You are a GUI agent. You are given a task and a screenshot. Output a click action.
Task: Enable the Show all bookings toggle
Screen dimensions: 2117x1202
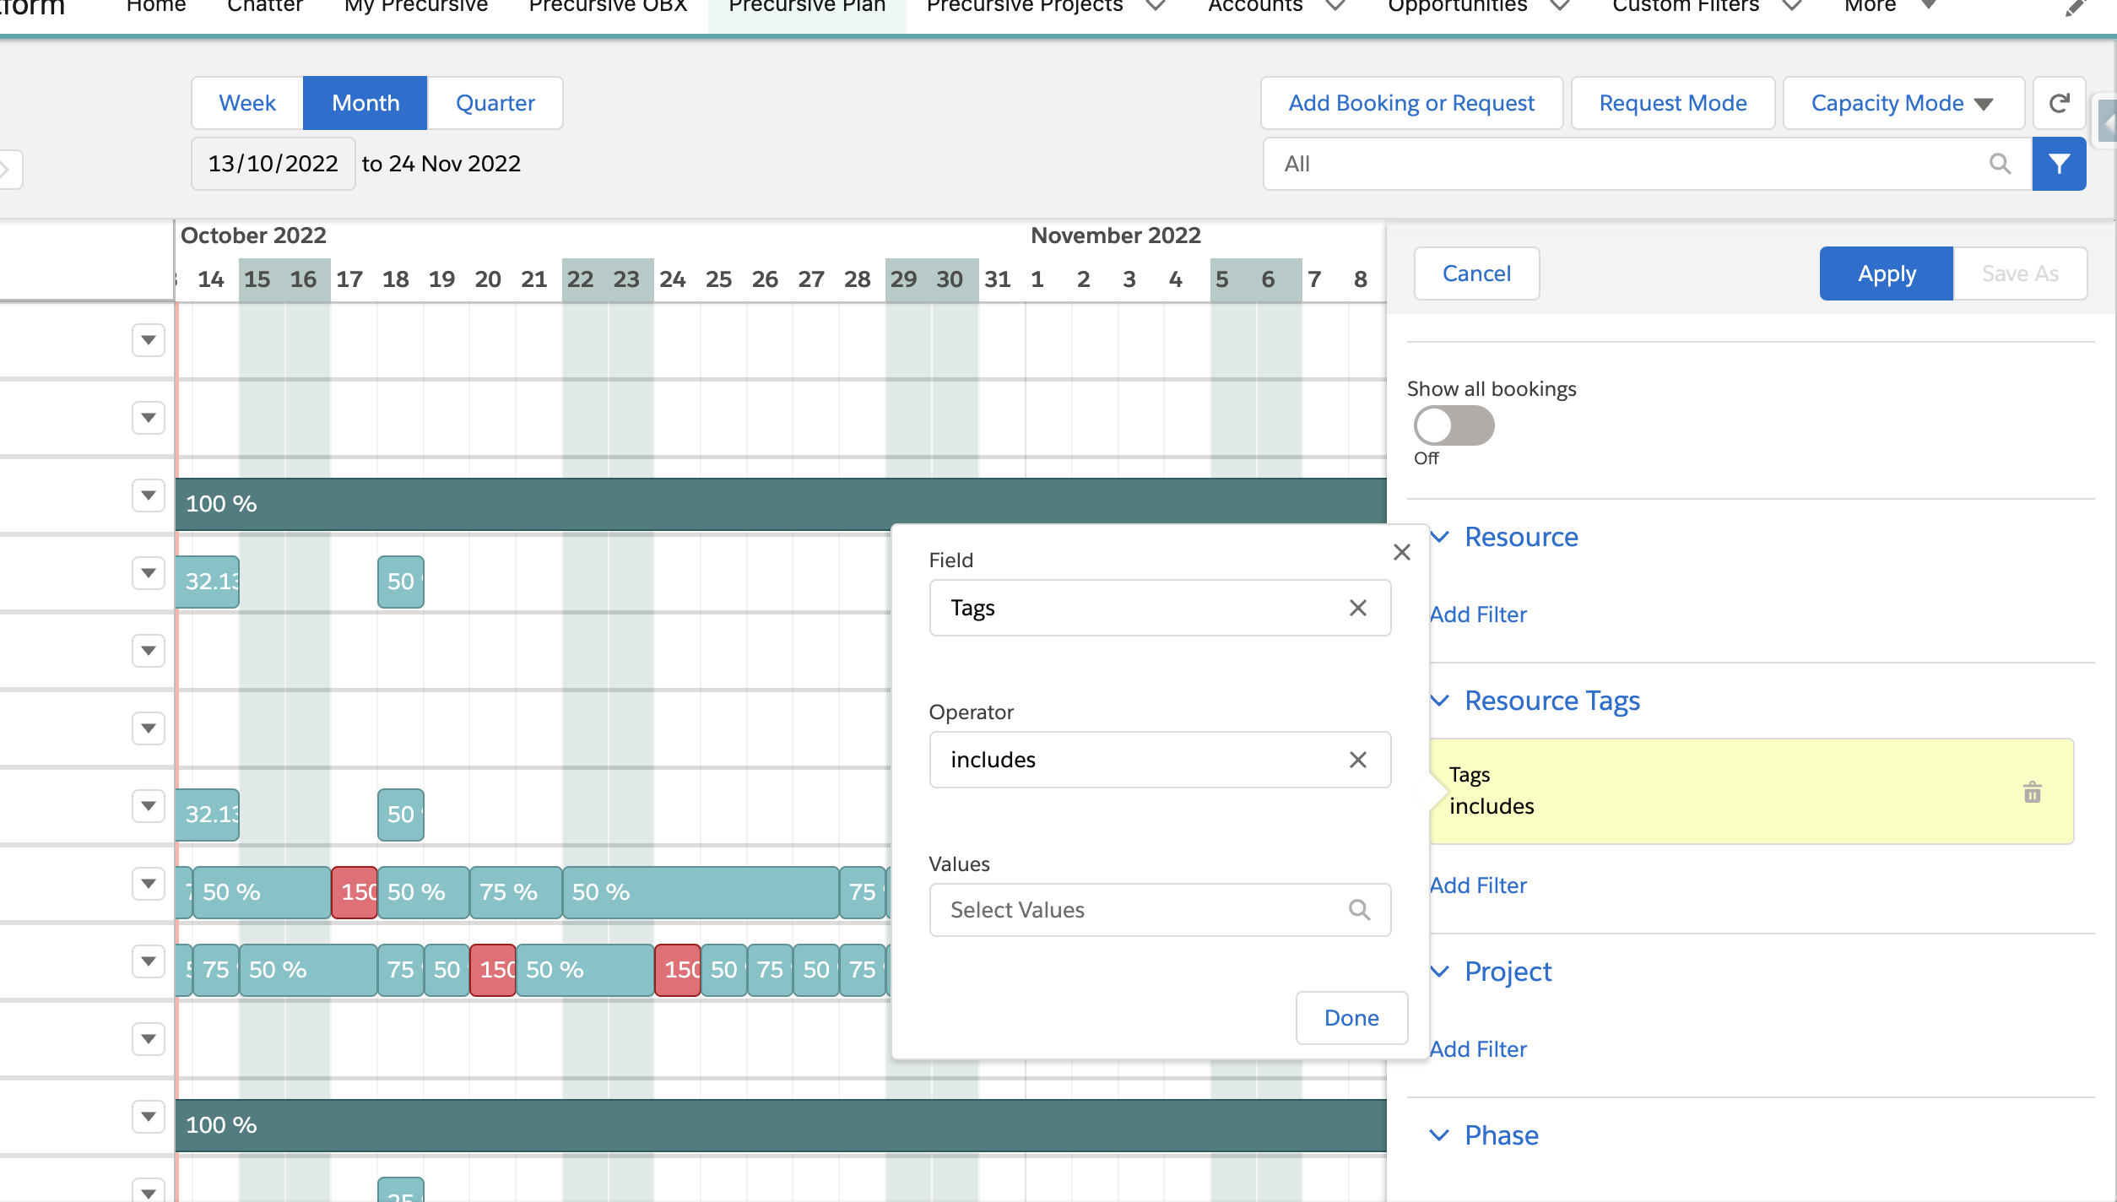point(1454,426)
